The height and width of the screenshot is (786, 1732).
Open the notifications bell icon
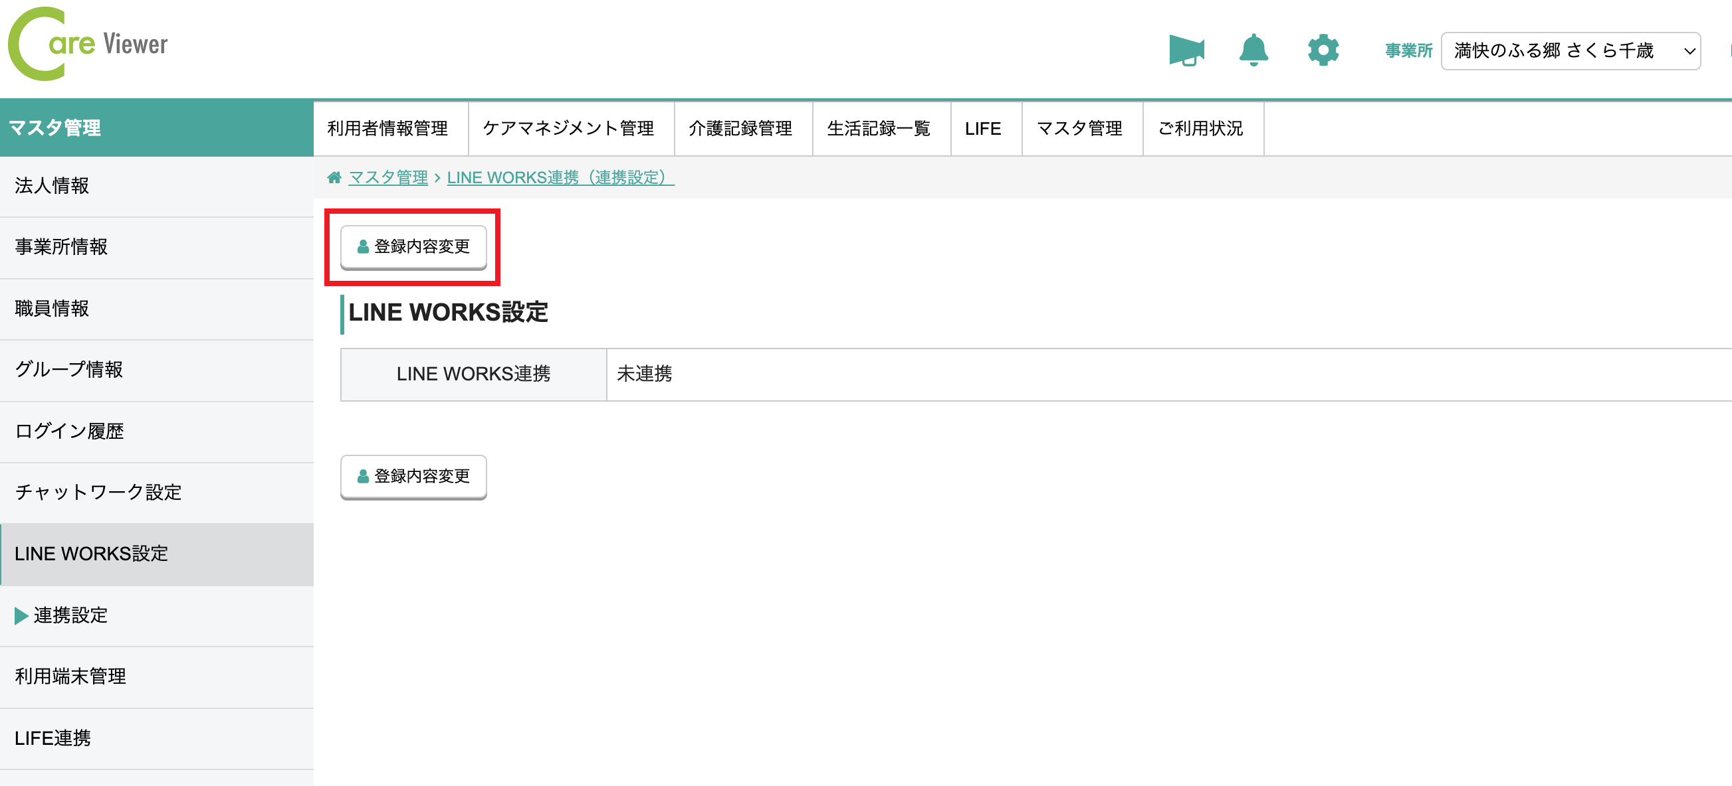pyautogui.click(x=1255, y=50)
